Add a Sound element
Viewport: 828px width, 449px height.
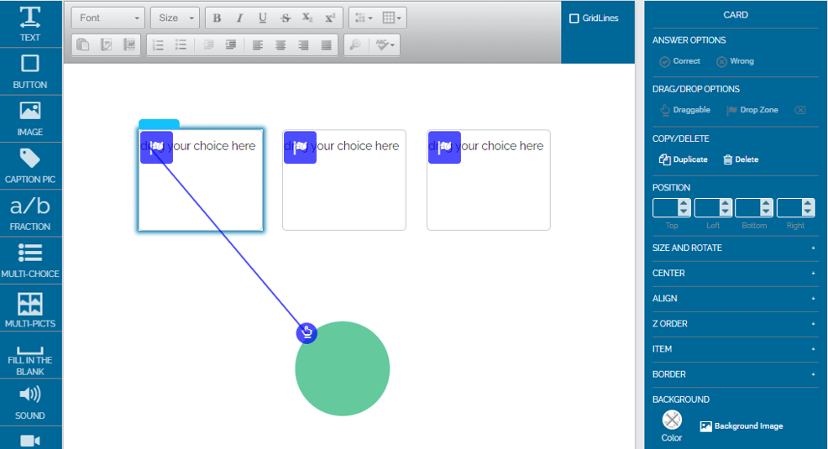tap(30, 403)
